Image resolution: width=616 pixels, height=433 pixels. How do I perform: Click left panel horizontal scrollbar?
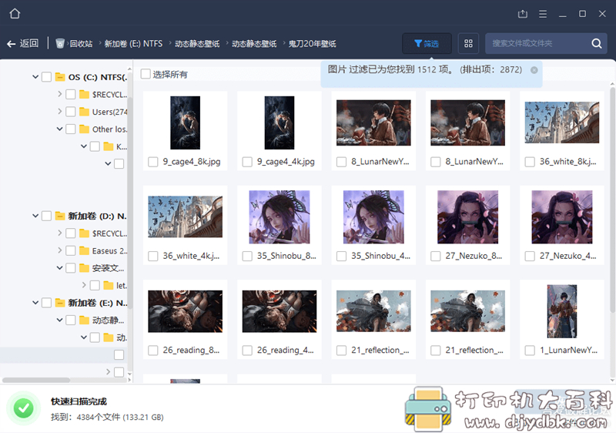pyautogui.click(x=36, y=380)
